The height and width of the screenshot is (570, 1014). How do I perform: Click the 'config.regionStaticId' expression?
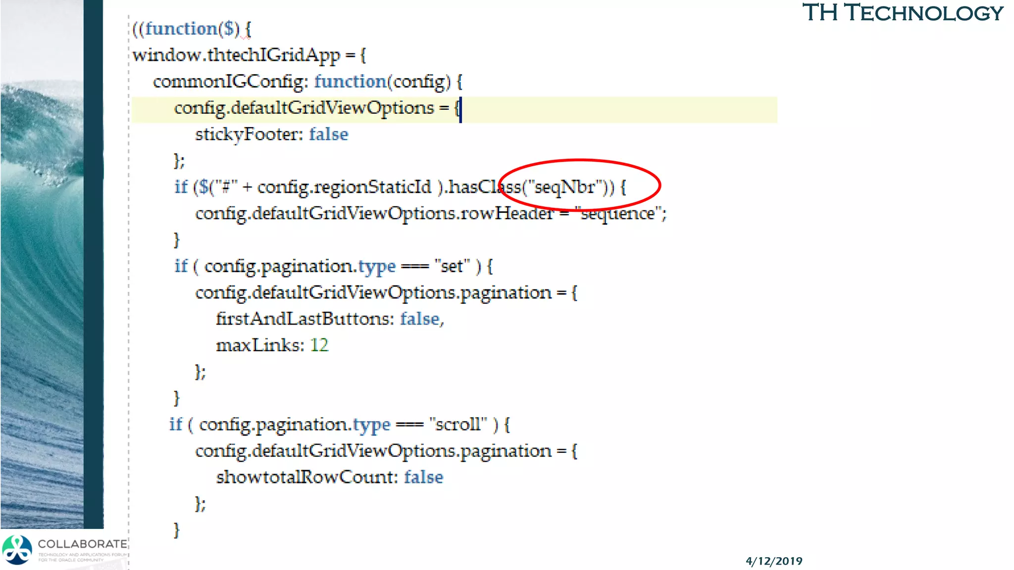click(x=344, y=187)
